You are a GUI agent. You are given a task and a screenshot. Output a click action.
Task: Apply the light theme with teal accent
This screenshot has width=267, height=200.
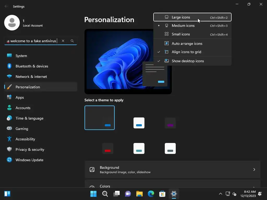pos(139,148)
